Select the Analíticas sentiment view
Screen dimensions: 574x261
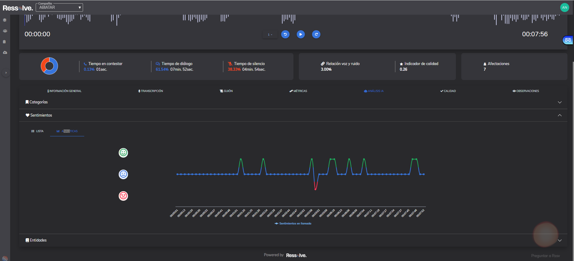pyautogui.click(x=67, y=131)
